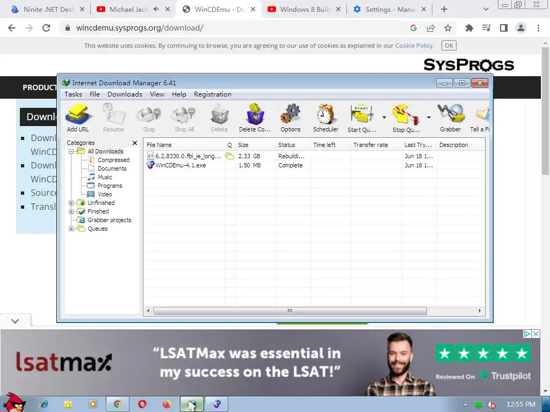Open Chrome extensions puzzle icon

(x=469, y=28)
